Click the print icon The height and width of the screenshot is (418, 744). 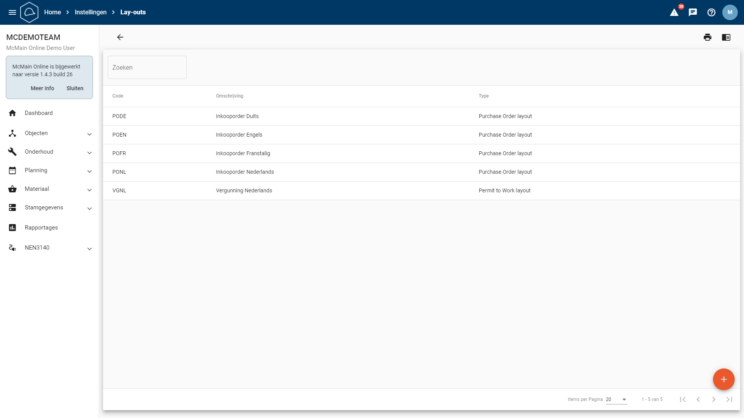click(708, 37)
